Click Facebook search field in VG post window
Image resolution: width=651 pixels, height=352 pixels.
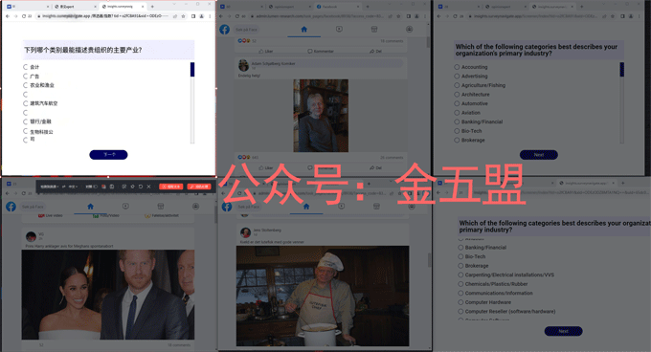click(34, 207)
